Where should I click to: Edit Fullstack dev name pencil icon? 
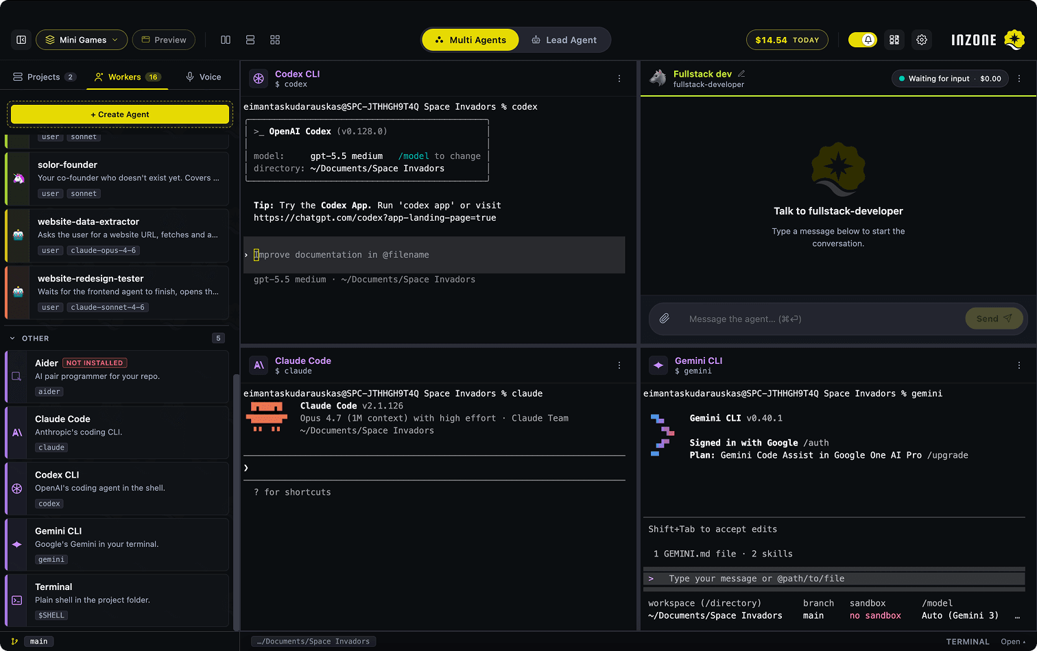tap(741, 73)
